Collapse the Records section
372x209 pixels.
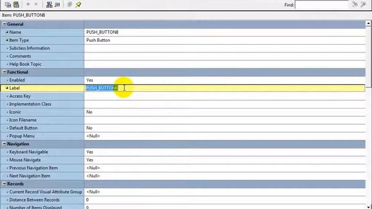tap(4, 183)
